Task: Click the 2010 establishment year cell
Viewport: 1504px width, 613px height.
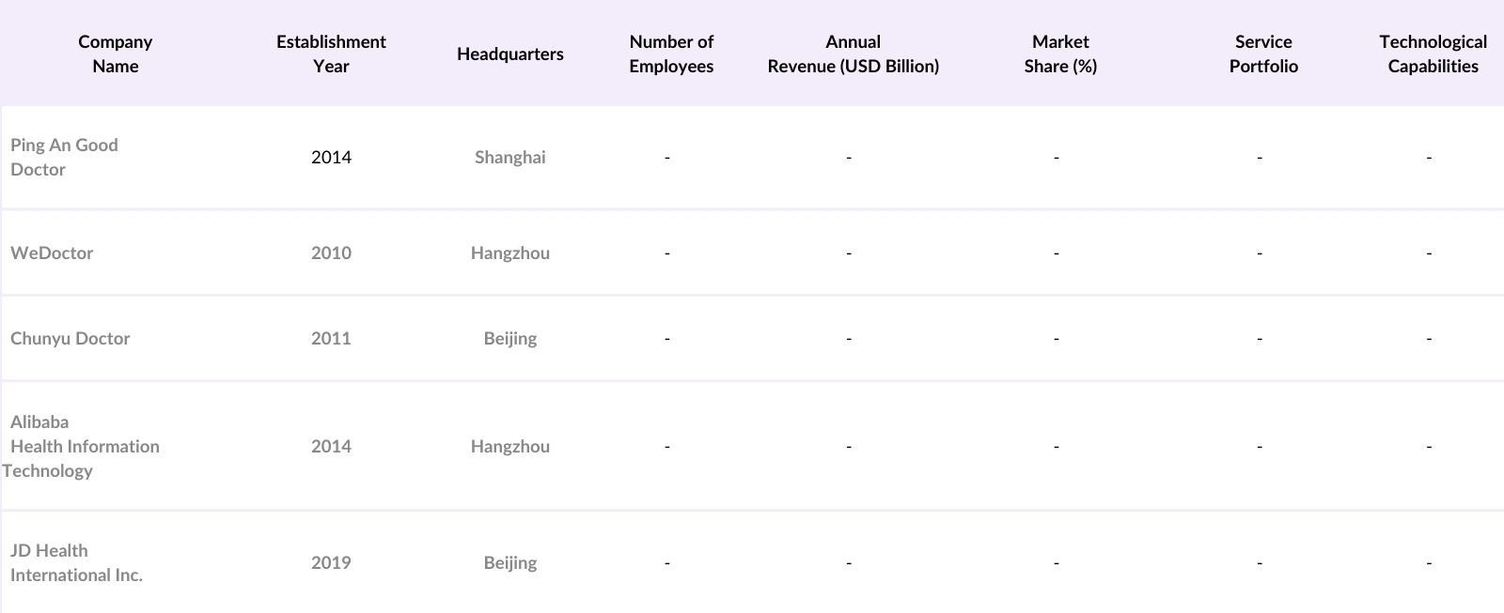Action: [331, 253]
